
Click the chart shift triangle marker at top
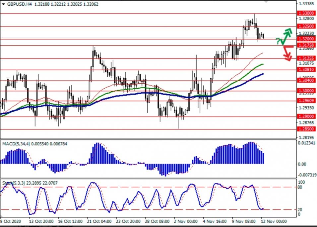coord(265,2)
